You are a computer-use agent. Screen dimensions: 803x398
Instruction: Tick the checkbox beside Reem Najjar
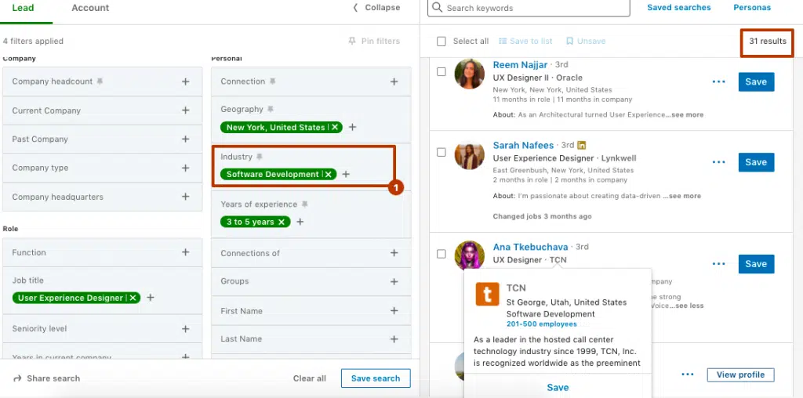441,72
